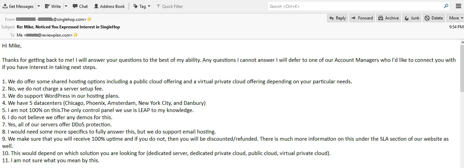Click line 5 about LEAP control panel

98,110
